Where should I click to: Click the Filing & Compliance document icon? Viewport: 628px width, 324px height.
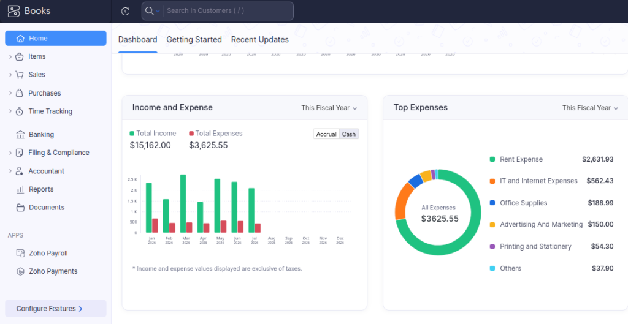pos(19,153)
